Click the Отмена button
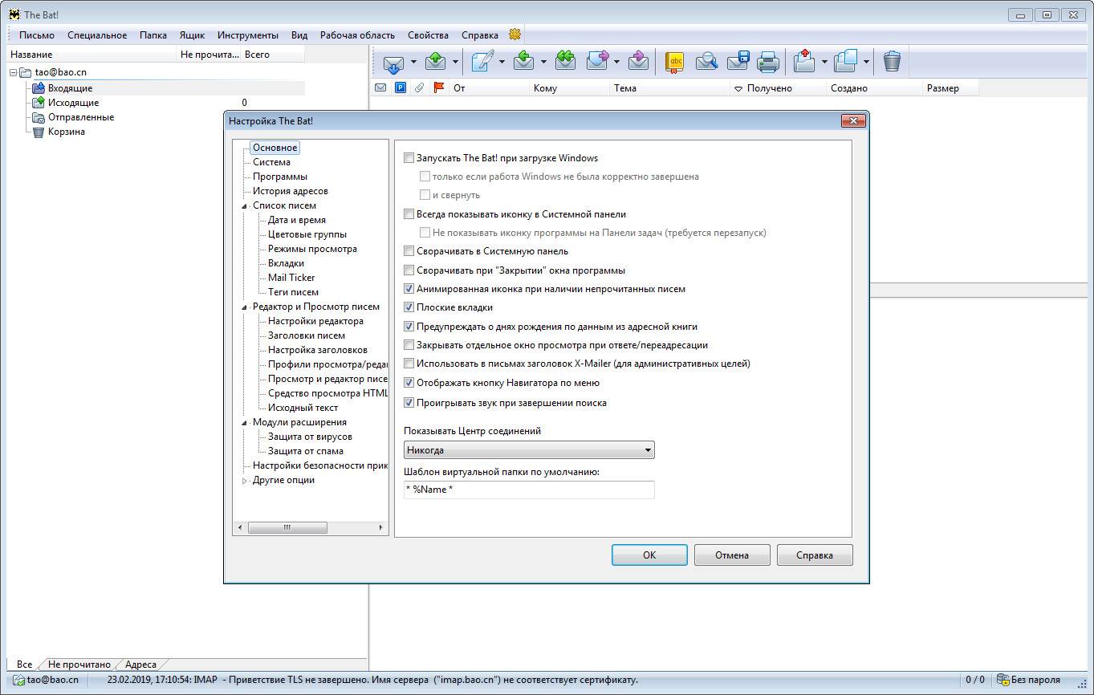1094x695 pixels. click(732, 555)
